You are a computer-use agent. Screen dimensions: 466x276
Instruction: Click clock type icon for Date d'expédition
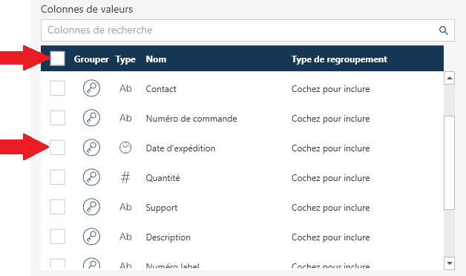pyautogui.click(x=125, y=148)
